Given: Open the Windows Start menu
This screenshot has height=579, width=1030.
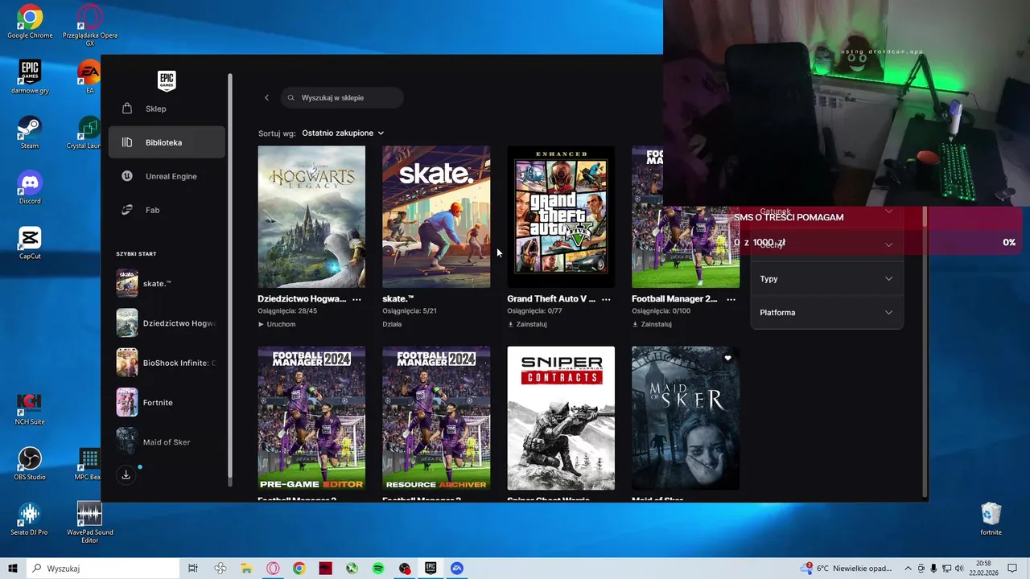Looking at the screenshot, I should (12, 568).
